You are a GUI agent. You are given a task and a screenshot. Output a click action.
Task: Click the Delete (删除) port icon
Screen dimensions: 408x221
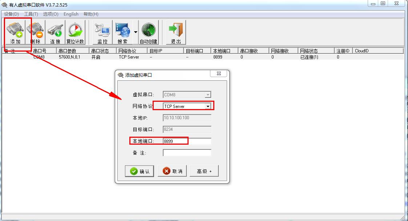(x=35, y=32)
